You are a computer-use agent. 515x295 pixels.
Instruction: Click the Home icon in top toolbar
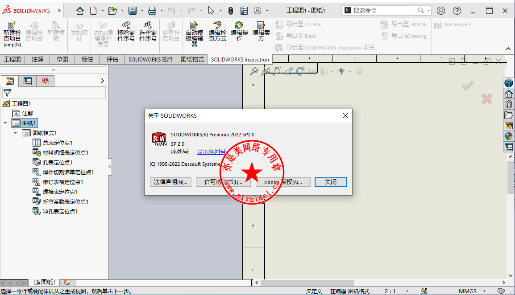click(80, 11)
